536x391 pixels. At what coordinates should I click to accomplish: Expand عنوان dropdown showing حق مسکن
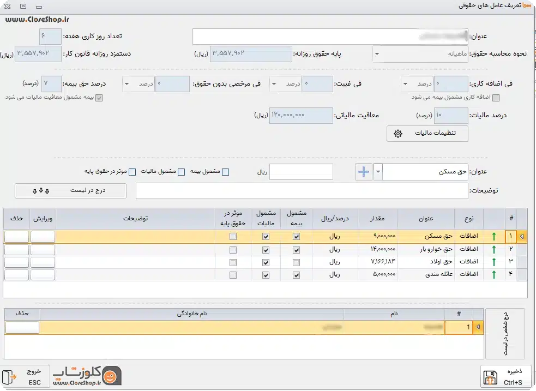tap(378, 172)
